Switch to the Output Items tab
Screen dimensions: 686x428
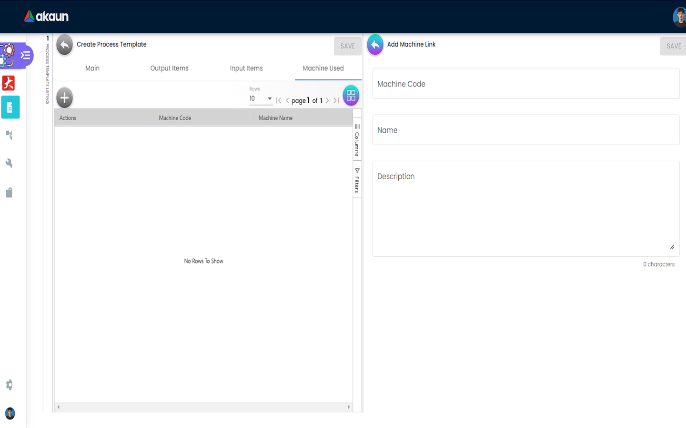point(169,68)
